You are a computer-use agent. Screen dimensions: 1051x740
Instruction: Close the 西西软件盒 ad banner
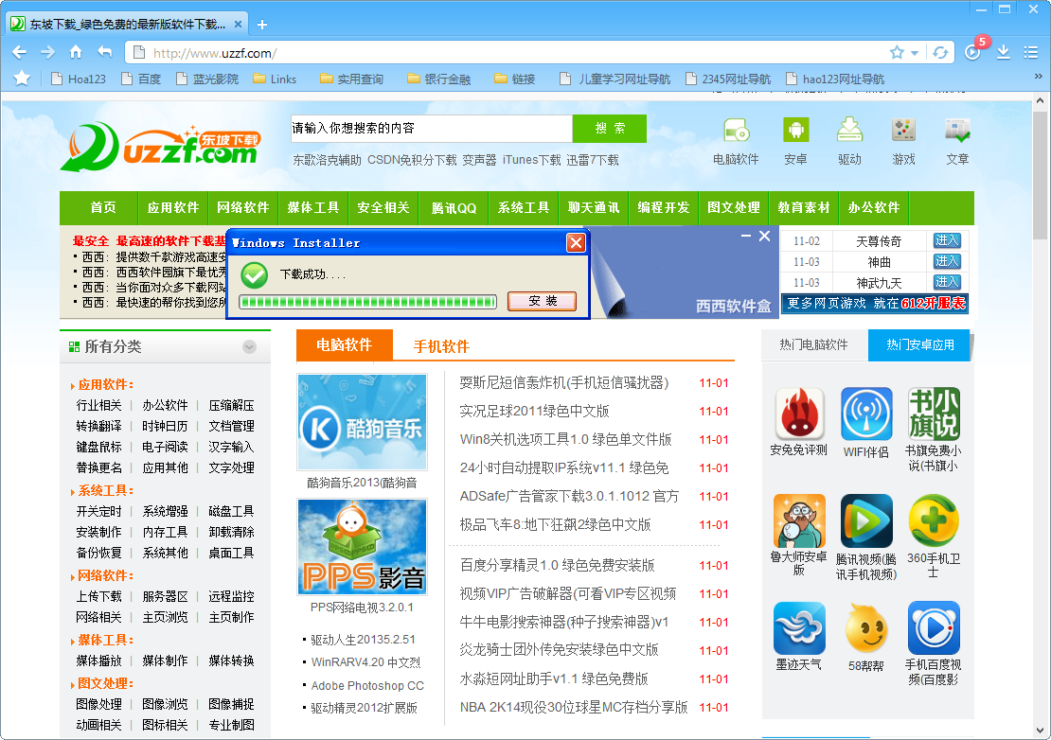(764, 236)
